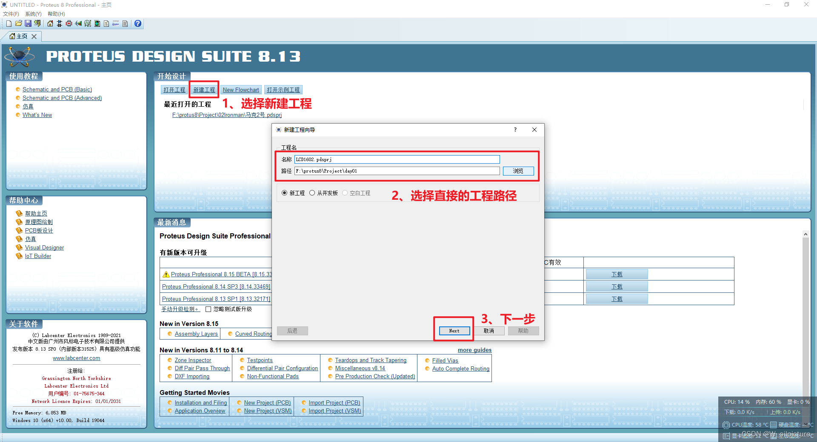Open the 原理图绘制 help link

click(x=39, y=222)
